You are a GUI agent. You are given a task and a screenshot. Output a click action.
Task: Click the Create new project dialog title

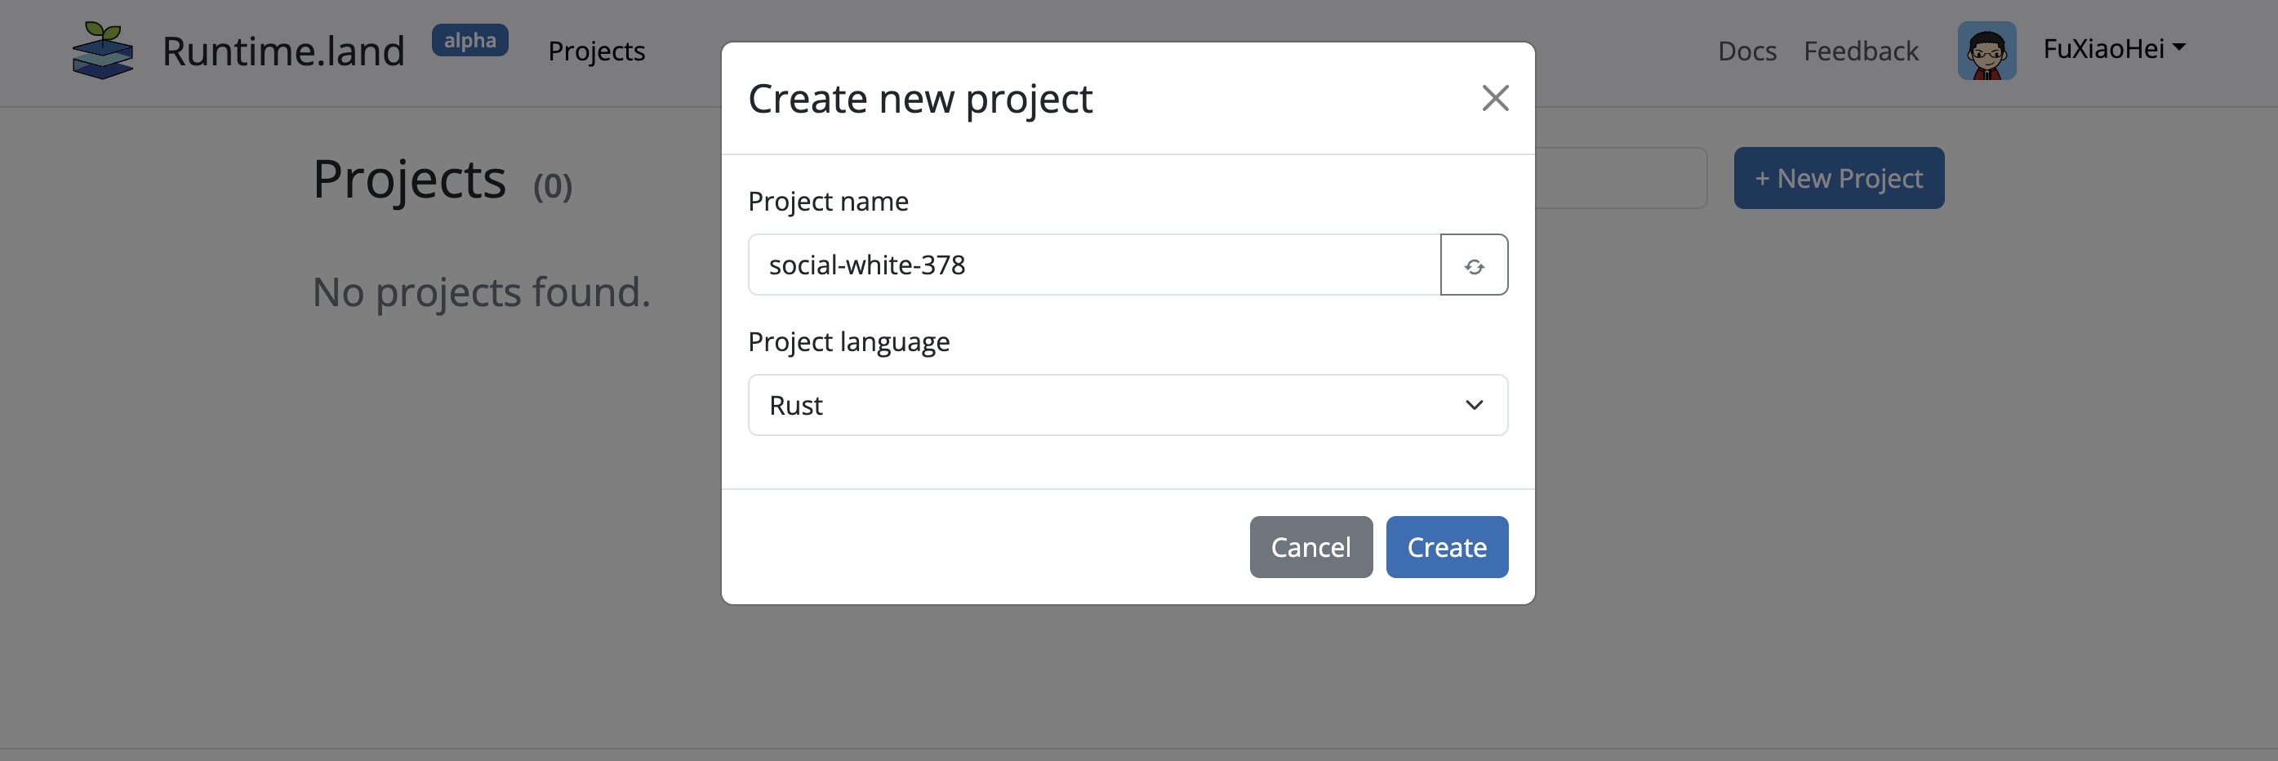920,98
